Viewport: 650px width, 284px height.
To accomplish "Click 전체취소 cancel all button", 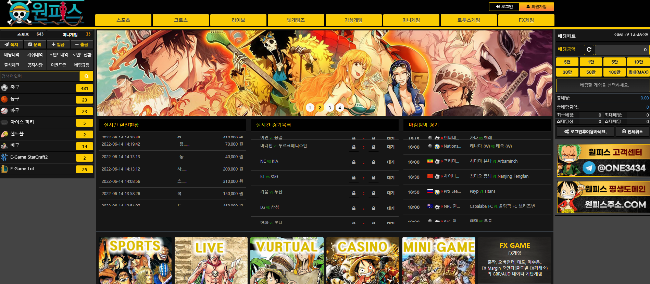I will (633, 132).
